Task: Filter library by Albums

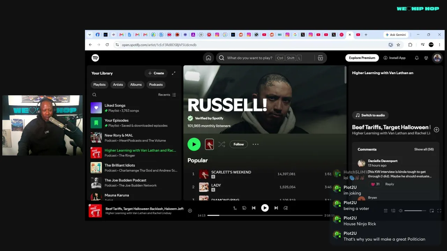Action: 136,85
